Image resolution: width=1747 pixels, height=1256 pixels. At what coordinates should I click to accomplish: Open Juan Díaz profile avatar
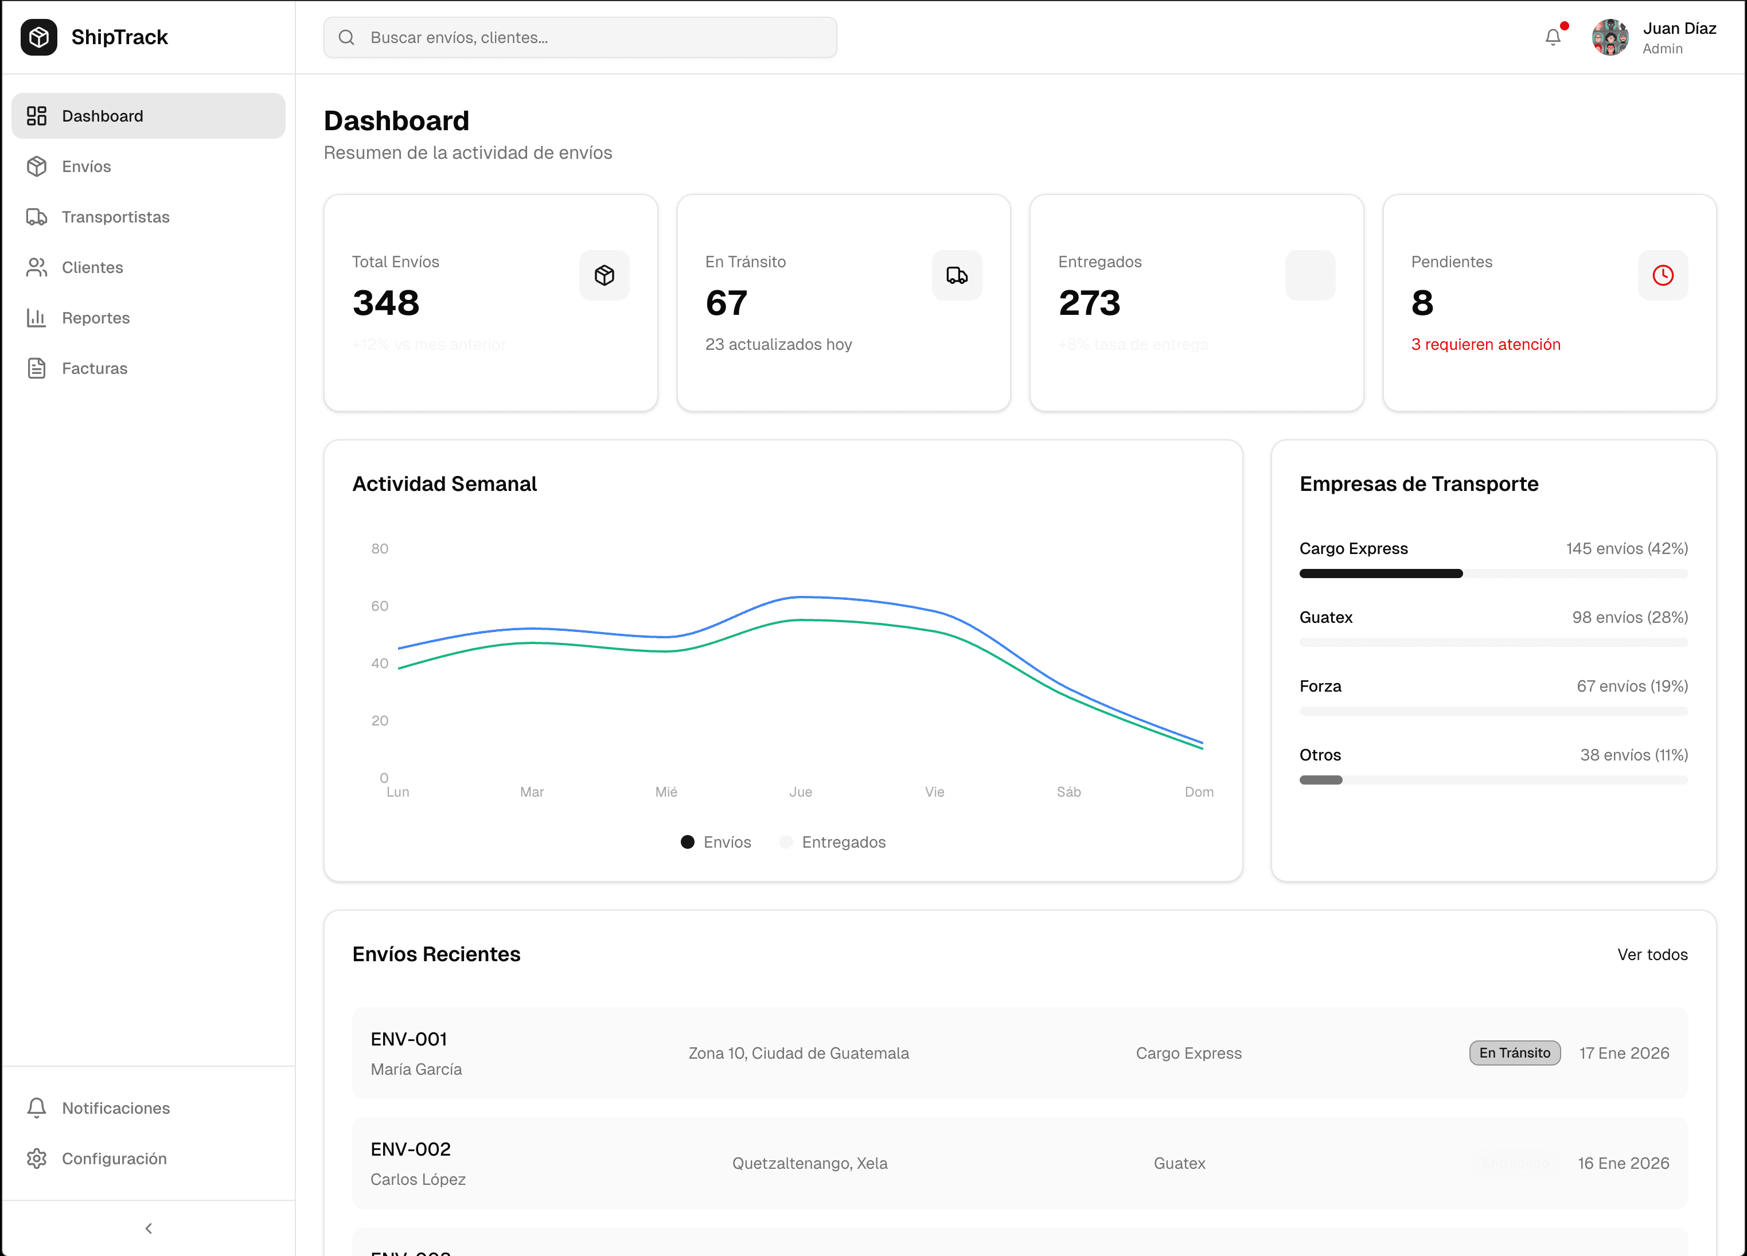pos(1610,37)
